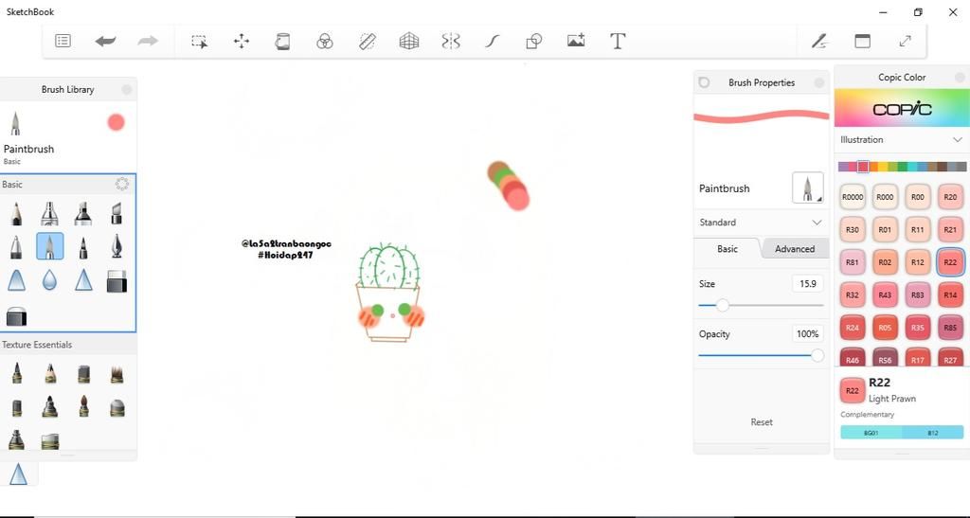This screenshot has width=970, height=518.
Task: Select the R22 Copic swatch in grid
Action: [950, 262]
